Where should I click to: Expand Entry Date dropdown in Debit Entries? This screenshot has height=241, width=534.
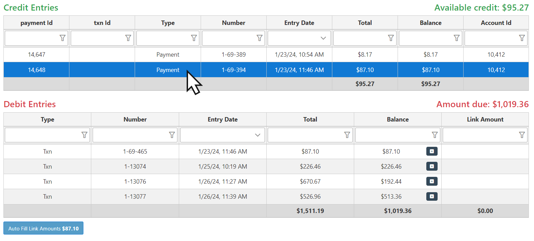click(258, 135)
